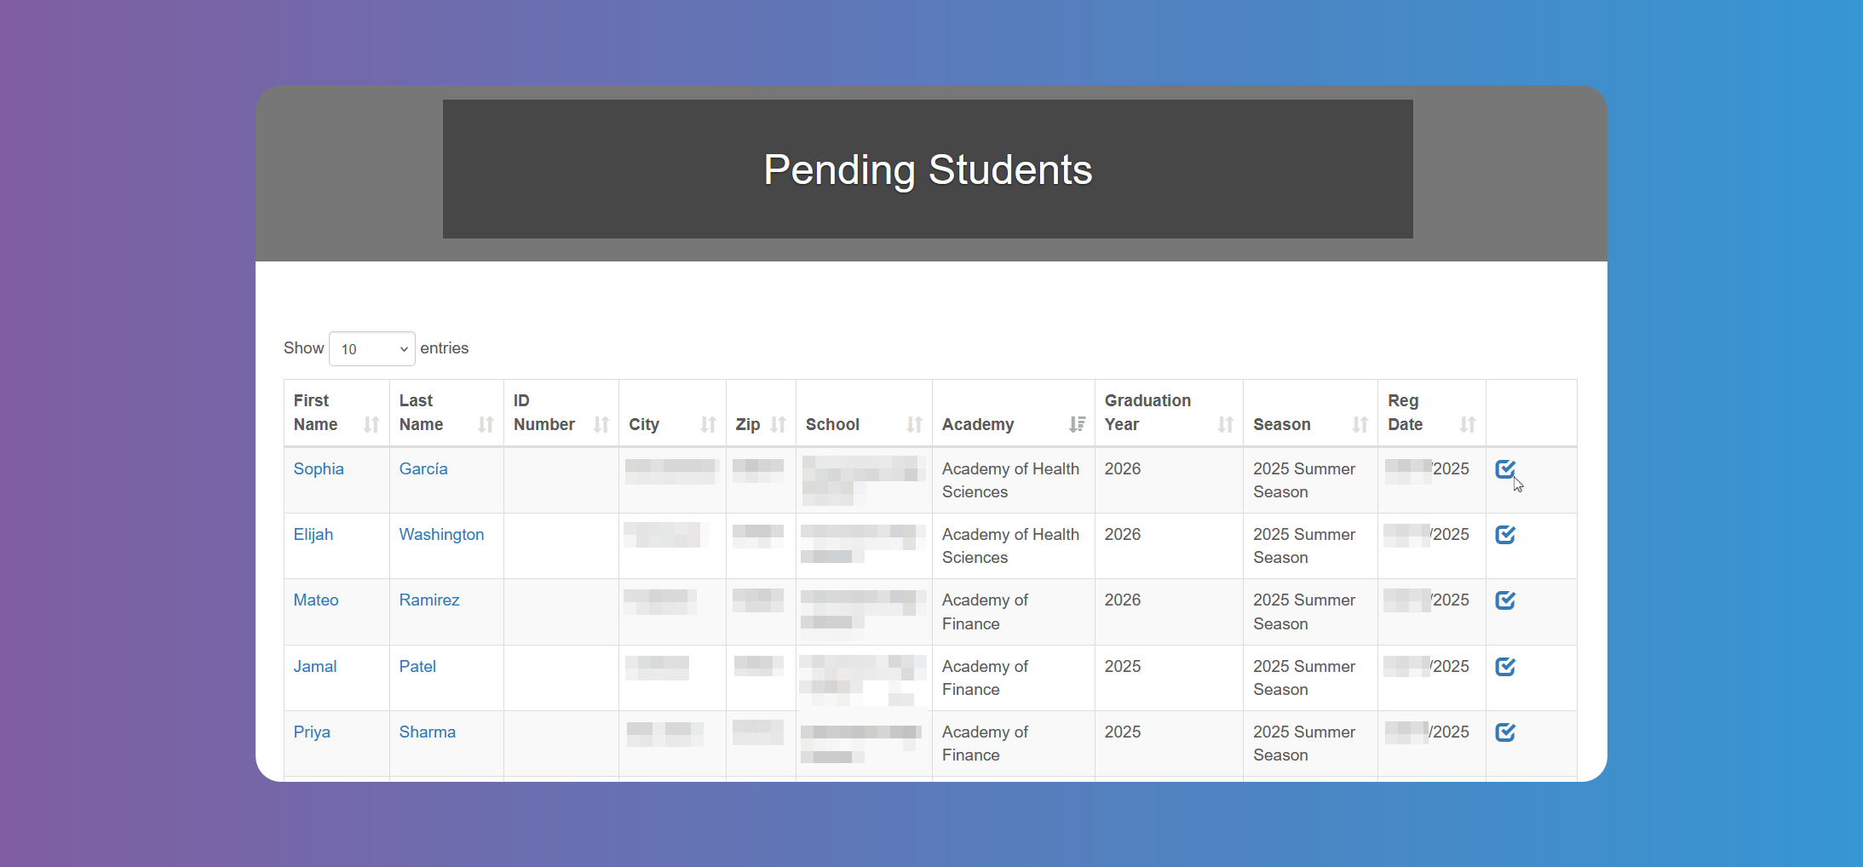Open the Show entries dropdown
The image size is (1863, 867).
(371, 348)
